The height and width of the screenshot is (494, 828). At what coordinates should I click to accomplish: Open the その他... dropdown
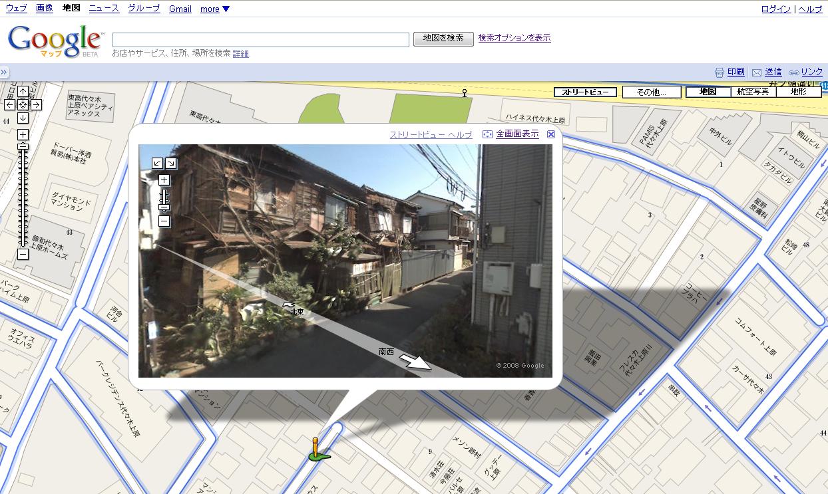coord(652,92)
